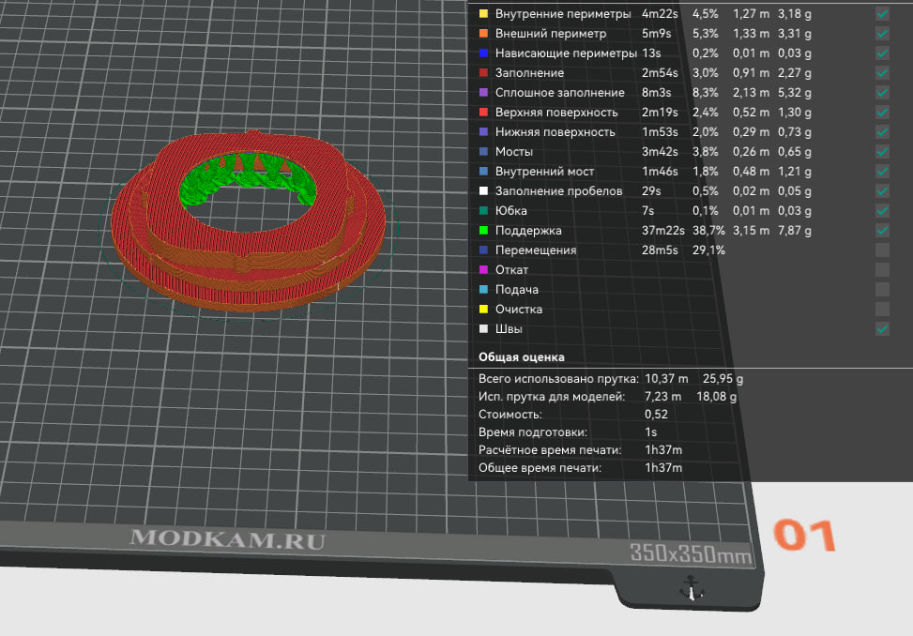913x636 pixels.
Task: Toggle the Навесающие периметры checkbox off
Action: (x=882, y=53)
